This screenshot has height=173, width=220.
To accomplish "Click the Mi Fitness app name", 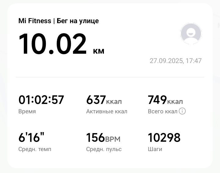I will tap(35, 21).
